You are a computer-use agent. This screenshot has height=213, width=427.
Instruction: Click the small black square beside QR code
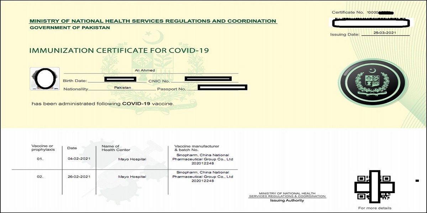pos(417,181)
